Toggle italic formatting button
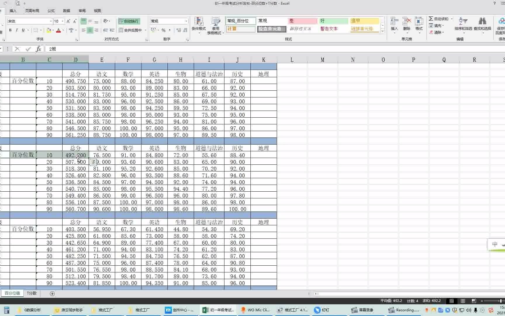This screenshot has height=316, width=505. point(17,30)
